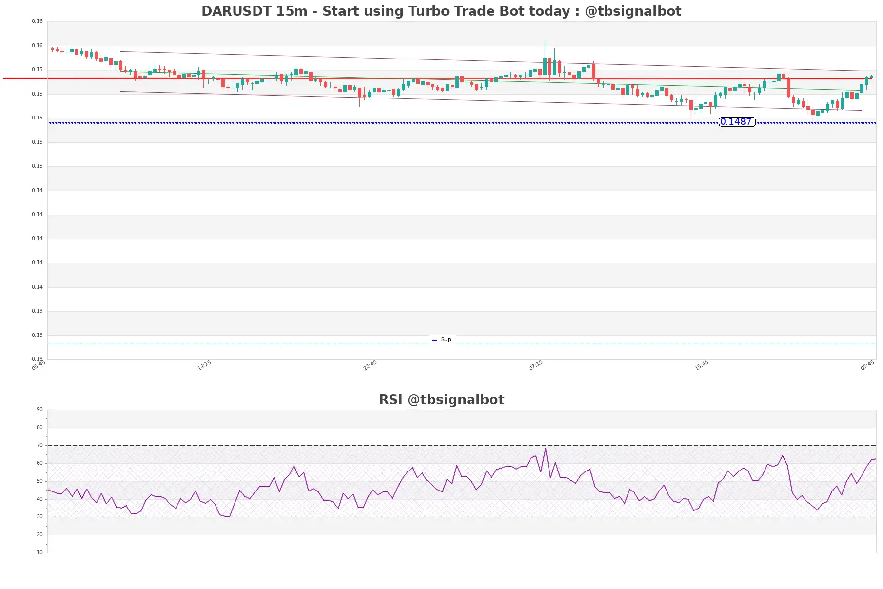Click the RSI axis value 60
883x589 pixels.
(39, 463)
